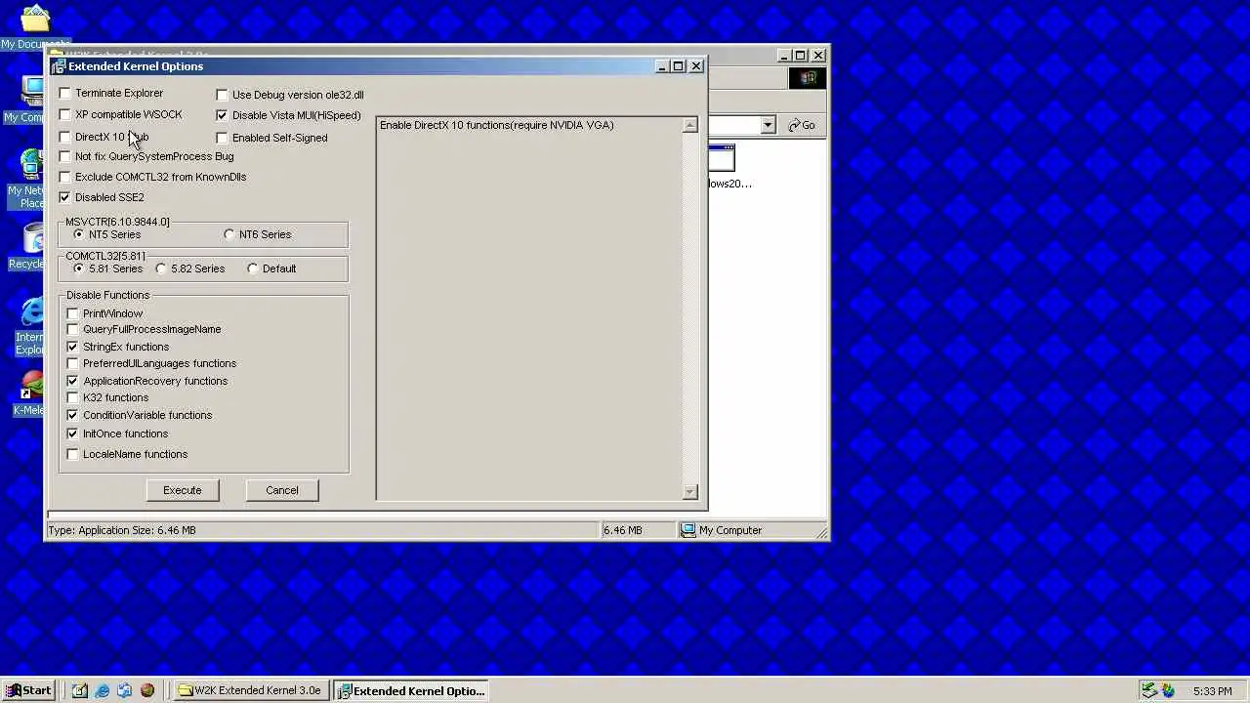1250x703 pixels.
Task: Switch to W2K Extended Kernel 3.0e taskbar button
Action: (x=250, y=690)
